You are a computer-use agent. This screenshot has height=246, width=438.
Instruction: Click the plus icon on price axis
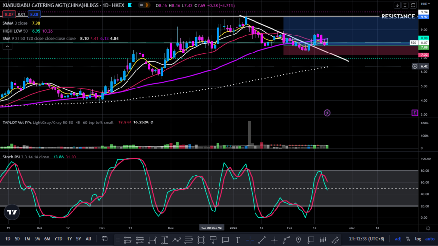415,66
